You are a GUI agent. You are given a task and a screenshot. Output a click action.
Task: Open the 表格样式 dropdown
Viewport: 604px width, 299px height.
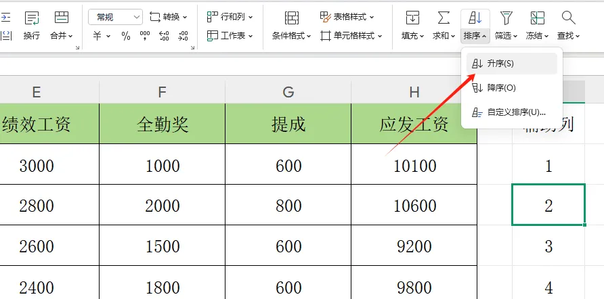pos(347,17)
